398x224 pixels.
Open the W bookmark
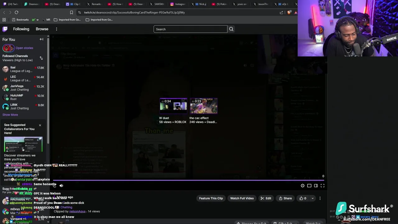click(x=35, y=20)
